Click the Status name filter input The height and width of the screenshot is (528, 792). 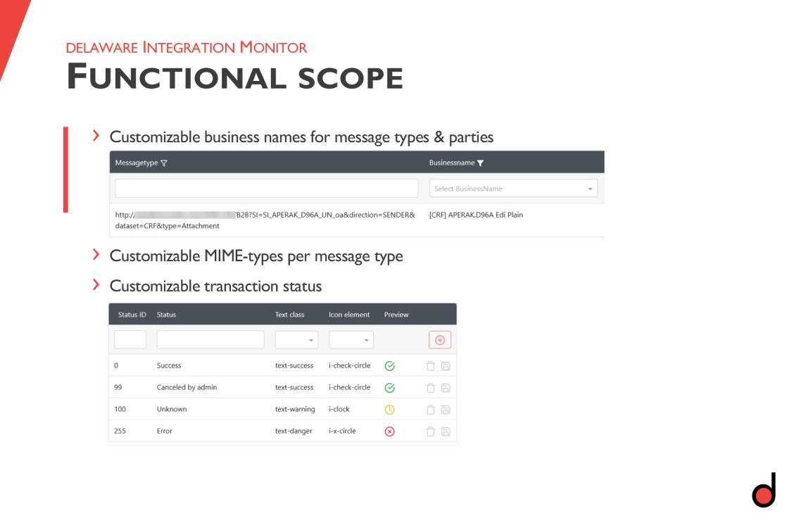tap(210, 340)
